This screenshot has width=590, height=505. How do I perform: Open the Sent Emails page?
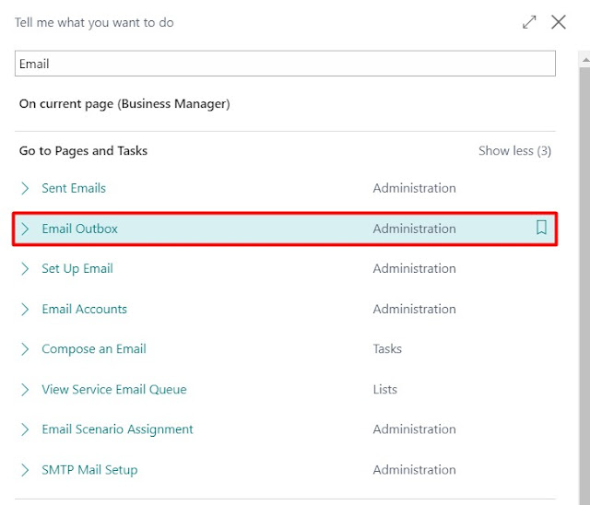74,188
